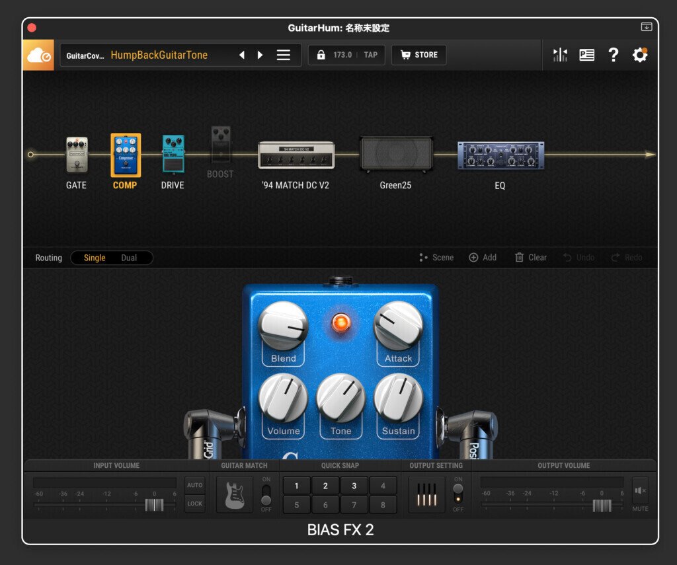Screen dimensions: 677x565
Task: Open the preset list hamburger menu
Action: [x=283, y=55]
